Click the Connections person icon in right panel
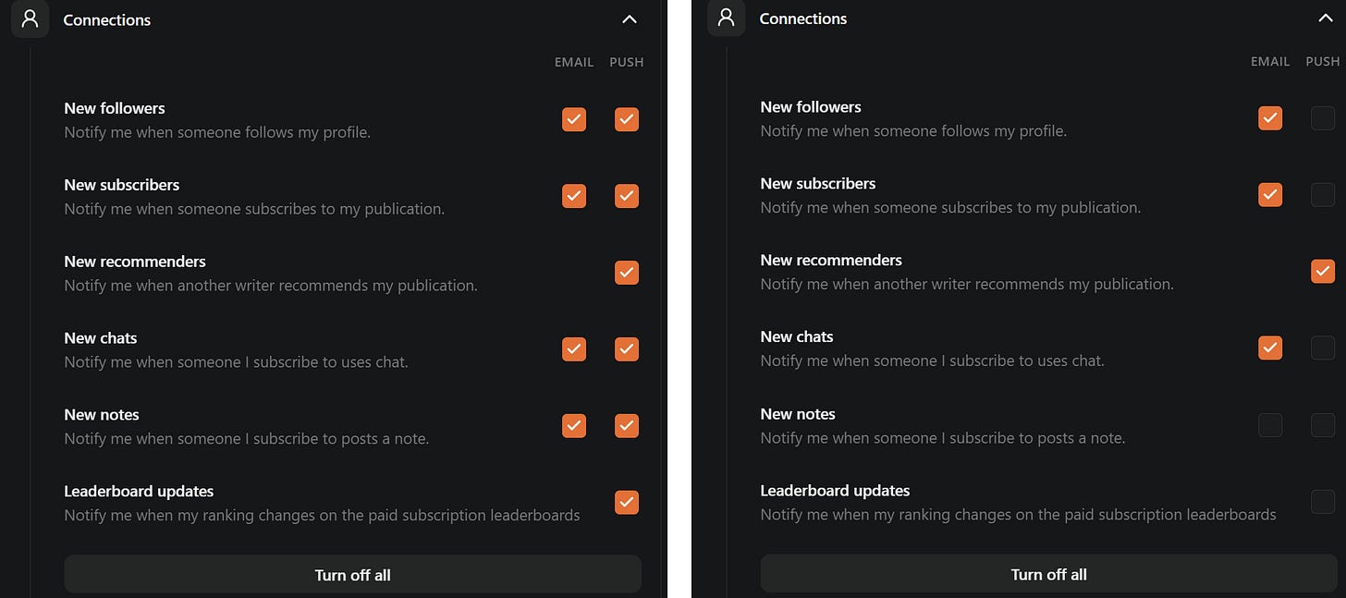This screenshot has height=598, width=1346. click(x=726, y=18)
